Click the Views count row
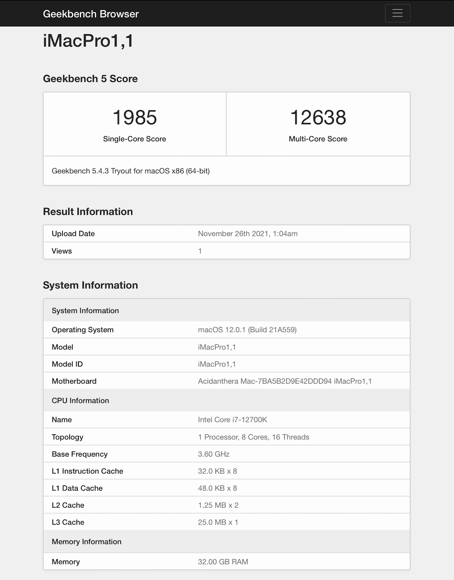 227,251
